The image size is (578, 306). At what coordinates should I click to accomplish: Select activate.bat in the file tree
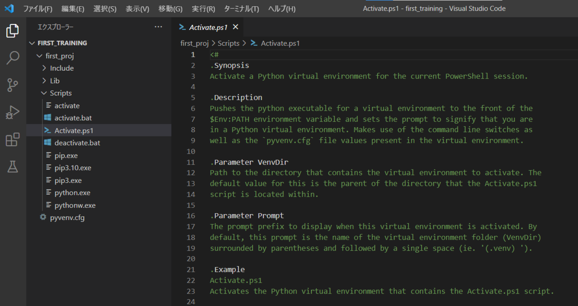click(73, 118)
